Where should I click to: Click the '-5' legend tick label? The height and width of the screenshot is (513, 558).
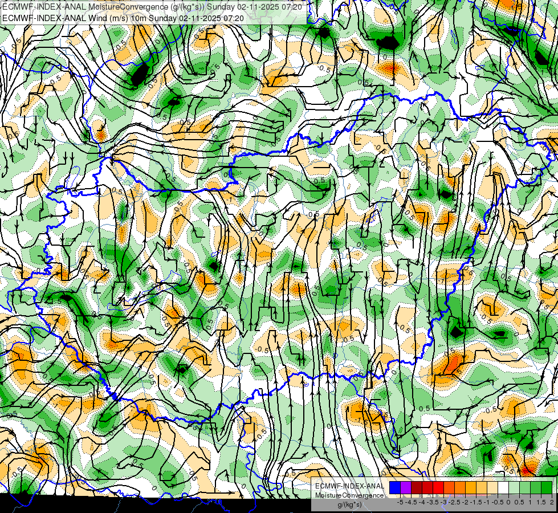[400, 503]
